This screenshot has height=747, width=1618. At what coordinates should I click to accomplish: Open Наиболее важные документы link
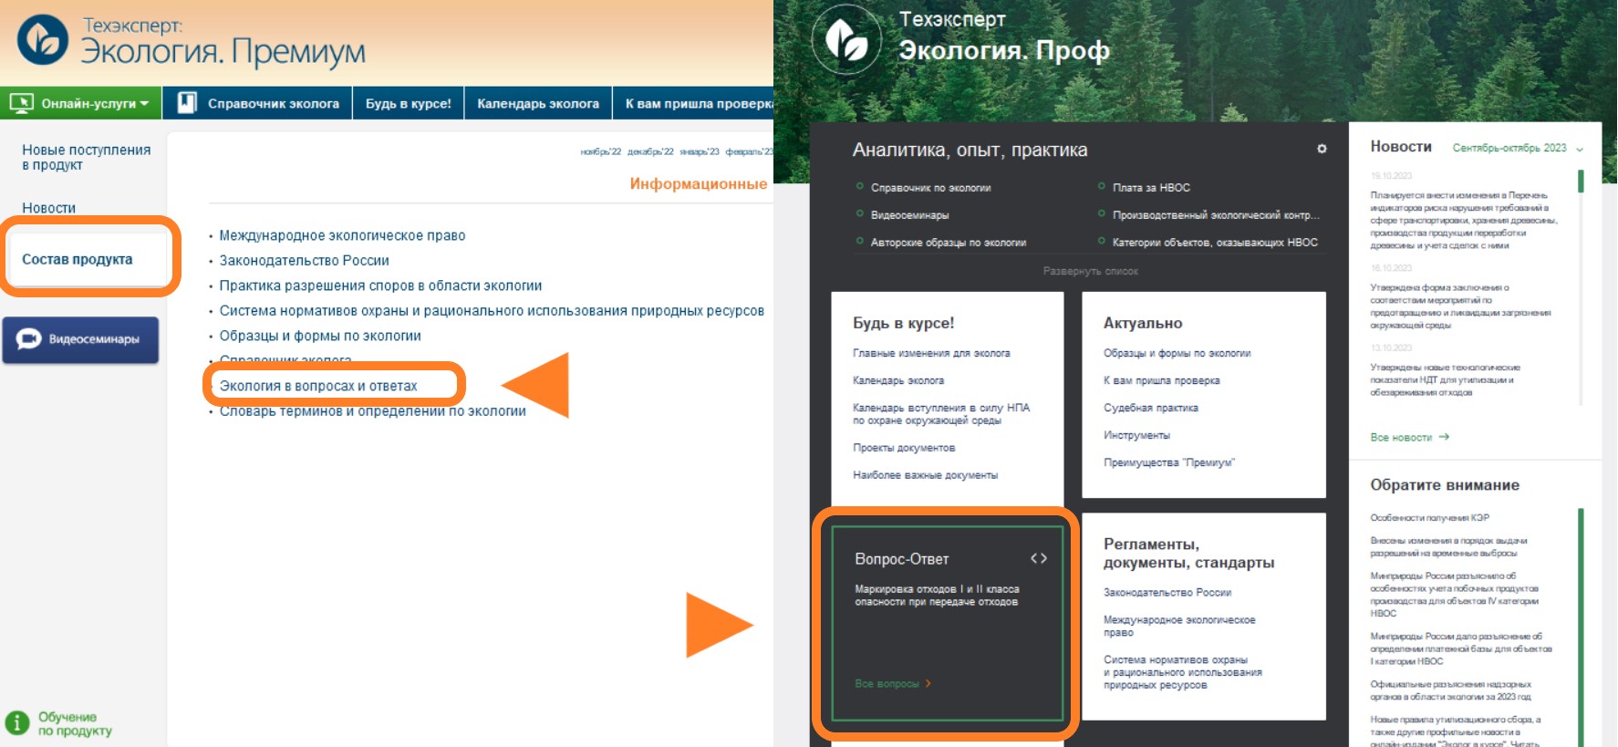pyautogui.click(x=926, y=475)
